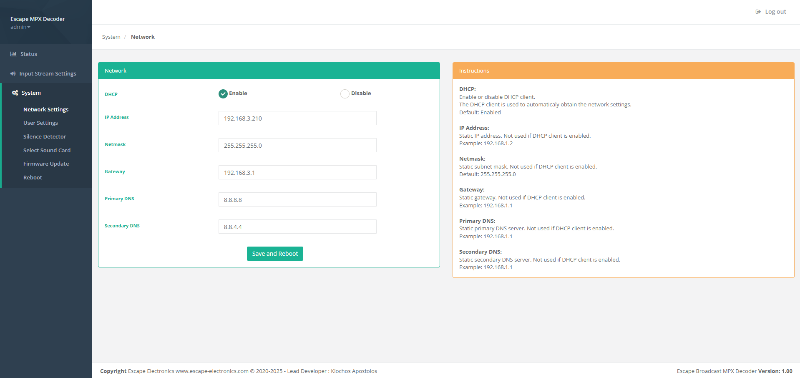Open Network Settings in sidebar
Screen dimensions: 800x378
coord(46,110)
